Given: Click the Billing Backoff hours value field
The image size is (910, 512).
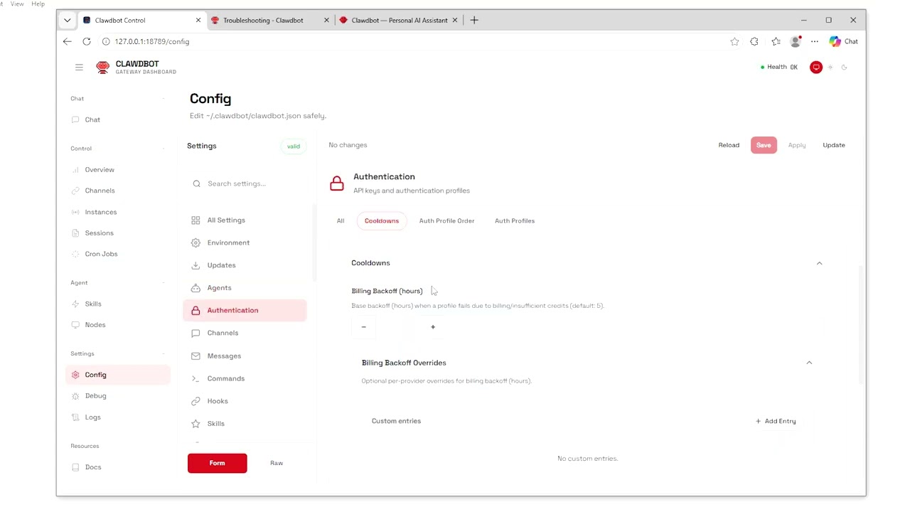Looking at the screenshot, I should (398, 327).
